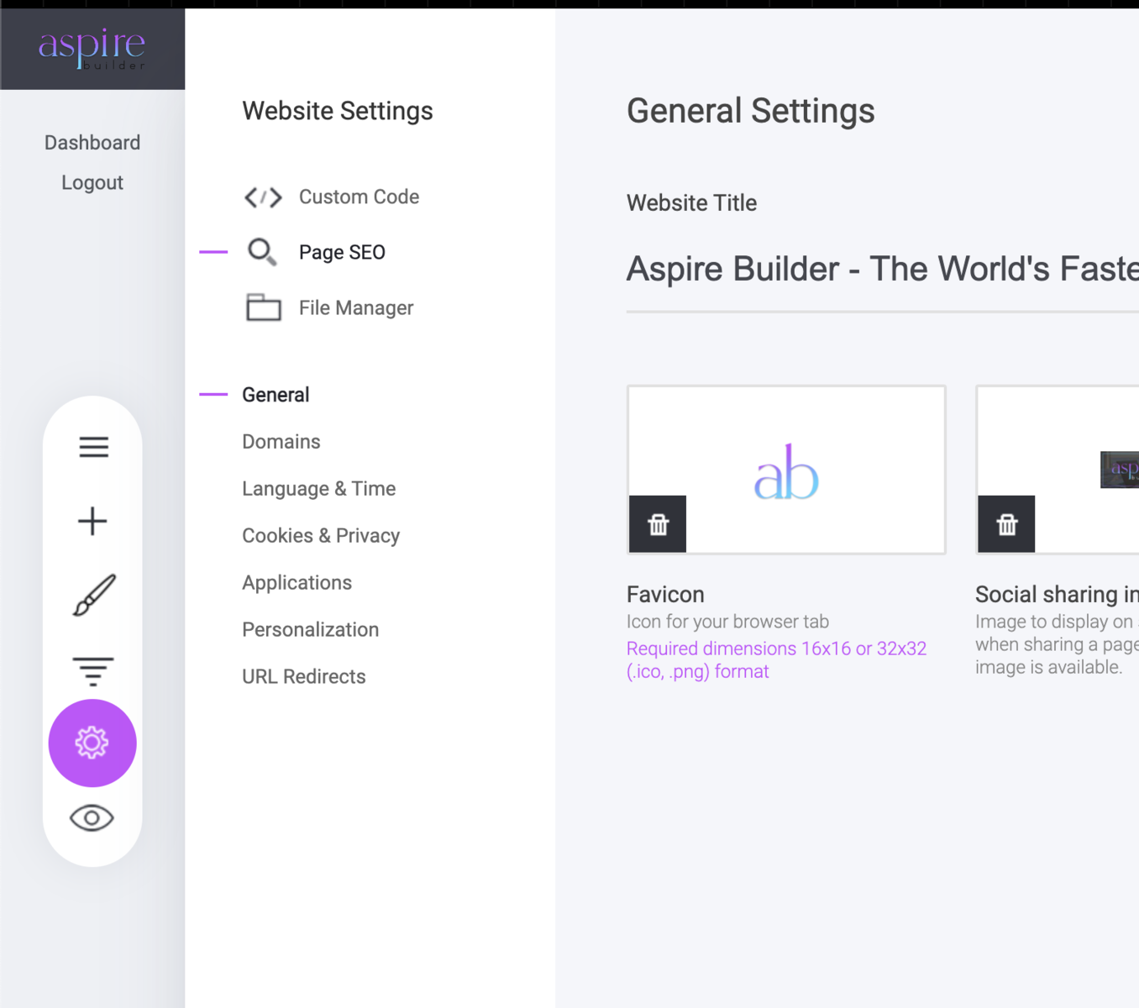Click the Custom Code brackets icon
This screenshot has width=1139, height=1008.
[x=263, y=197]
